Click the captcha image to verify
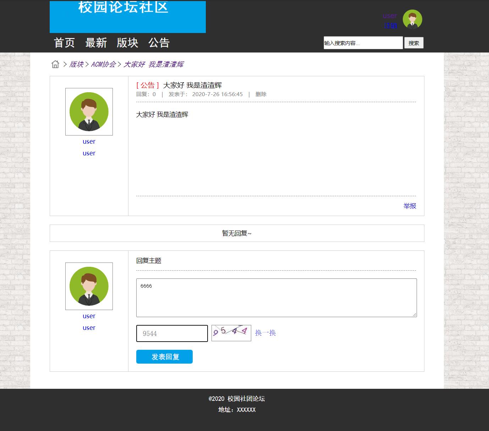Screen dimensions: 489x431 point(231,333)
